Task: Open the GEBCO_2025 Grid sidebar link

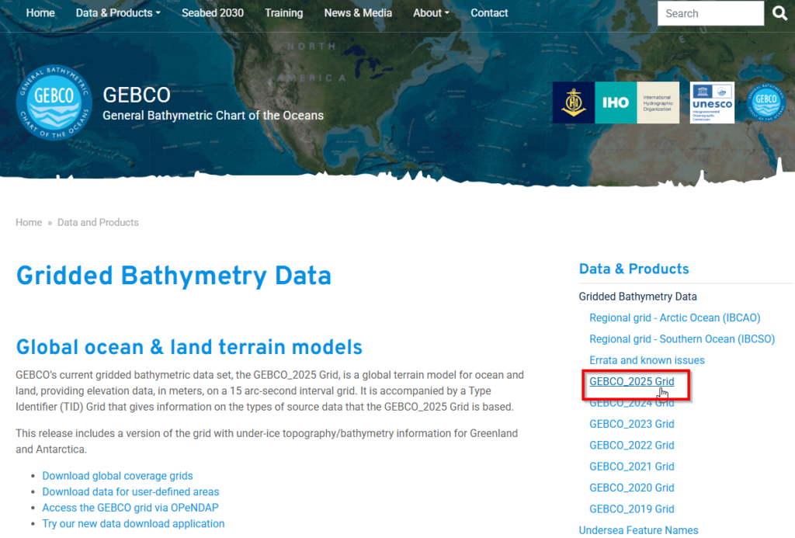Action: [x=631, y=381]
